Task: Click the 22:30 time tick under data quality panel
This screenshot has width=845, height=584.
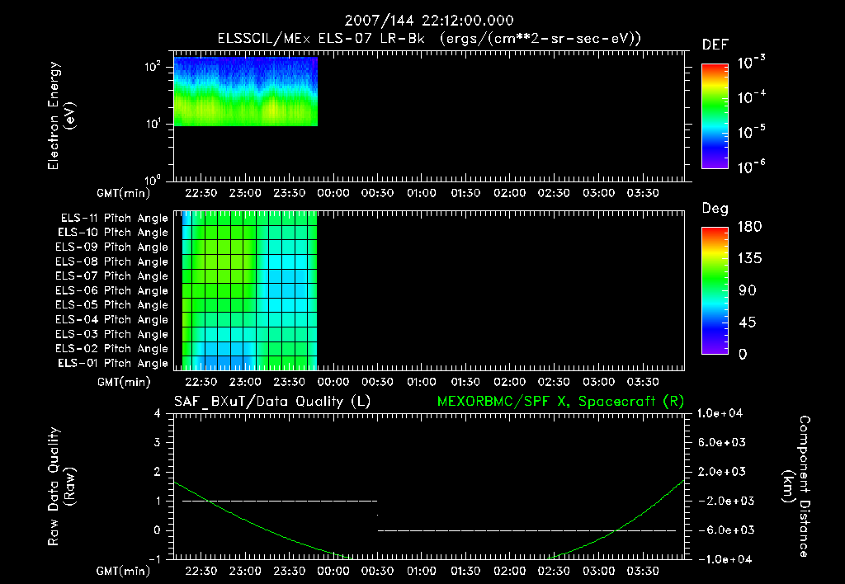Action: click(201, 571)
